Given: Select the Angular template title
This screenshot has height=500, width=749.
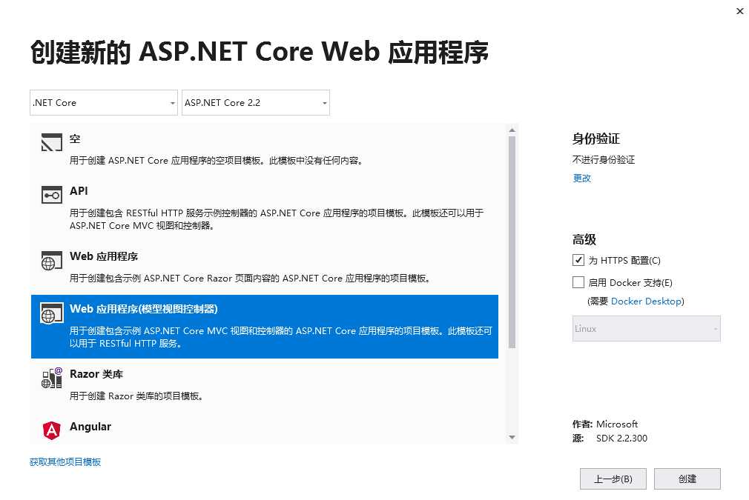Looking at the screenshot, I should [90, 427].
